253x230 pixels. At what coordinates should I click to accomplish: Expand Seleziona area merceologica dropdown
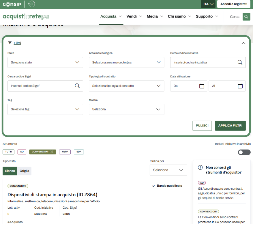click(x=126, y=62)
